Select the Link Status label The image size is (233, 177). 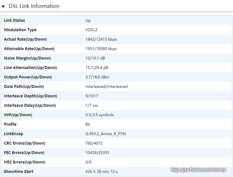[14, 20]
